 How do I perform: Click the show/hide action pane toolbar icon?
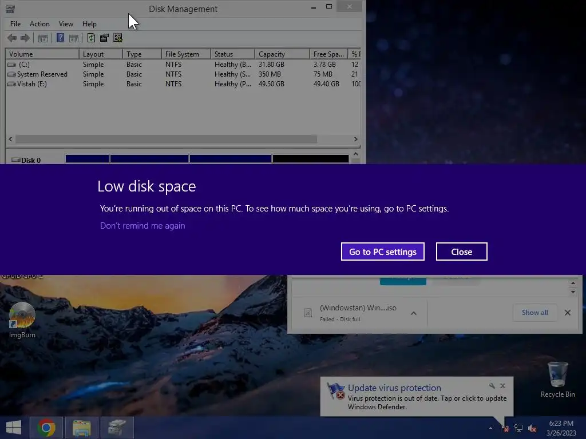click(74, 38)
